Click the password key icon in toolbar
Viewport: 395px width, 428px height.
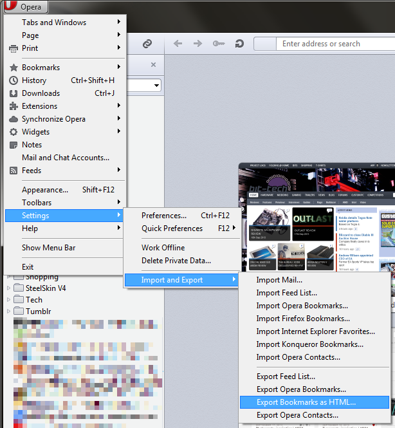(219, 44)
